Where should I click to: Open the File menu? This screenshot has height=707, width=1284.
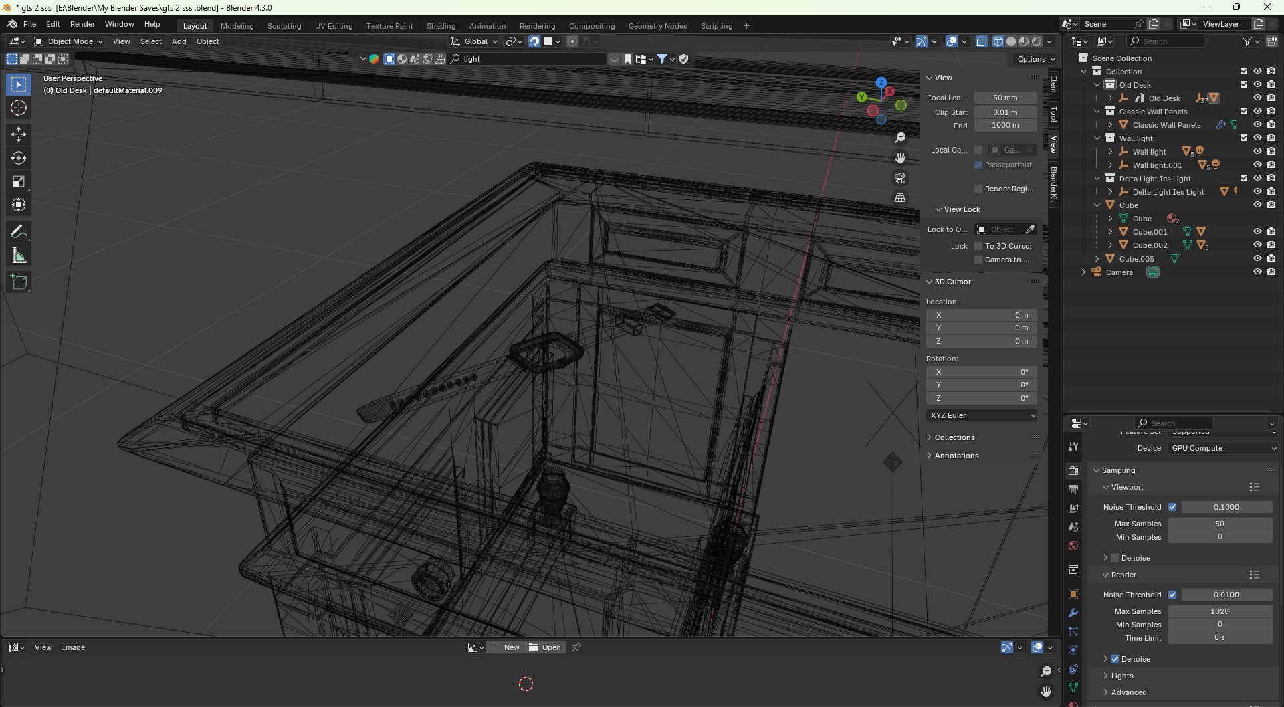click(29, 24)
